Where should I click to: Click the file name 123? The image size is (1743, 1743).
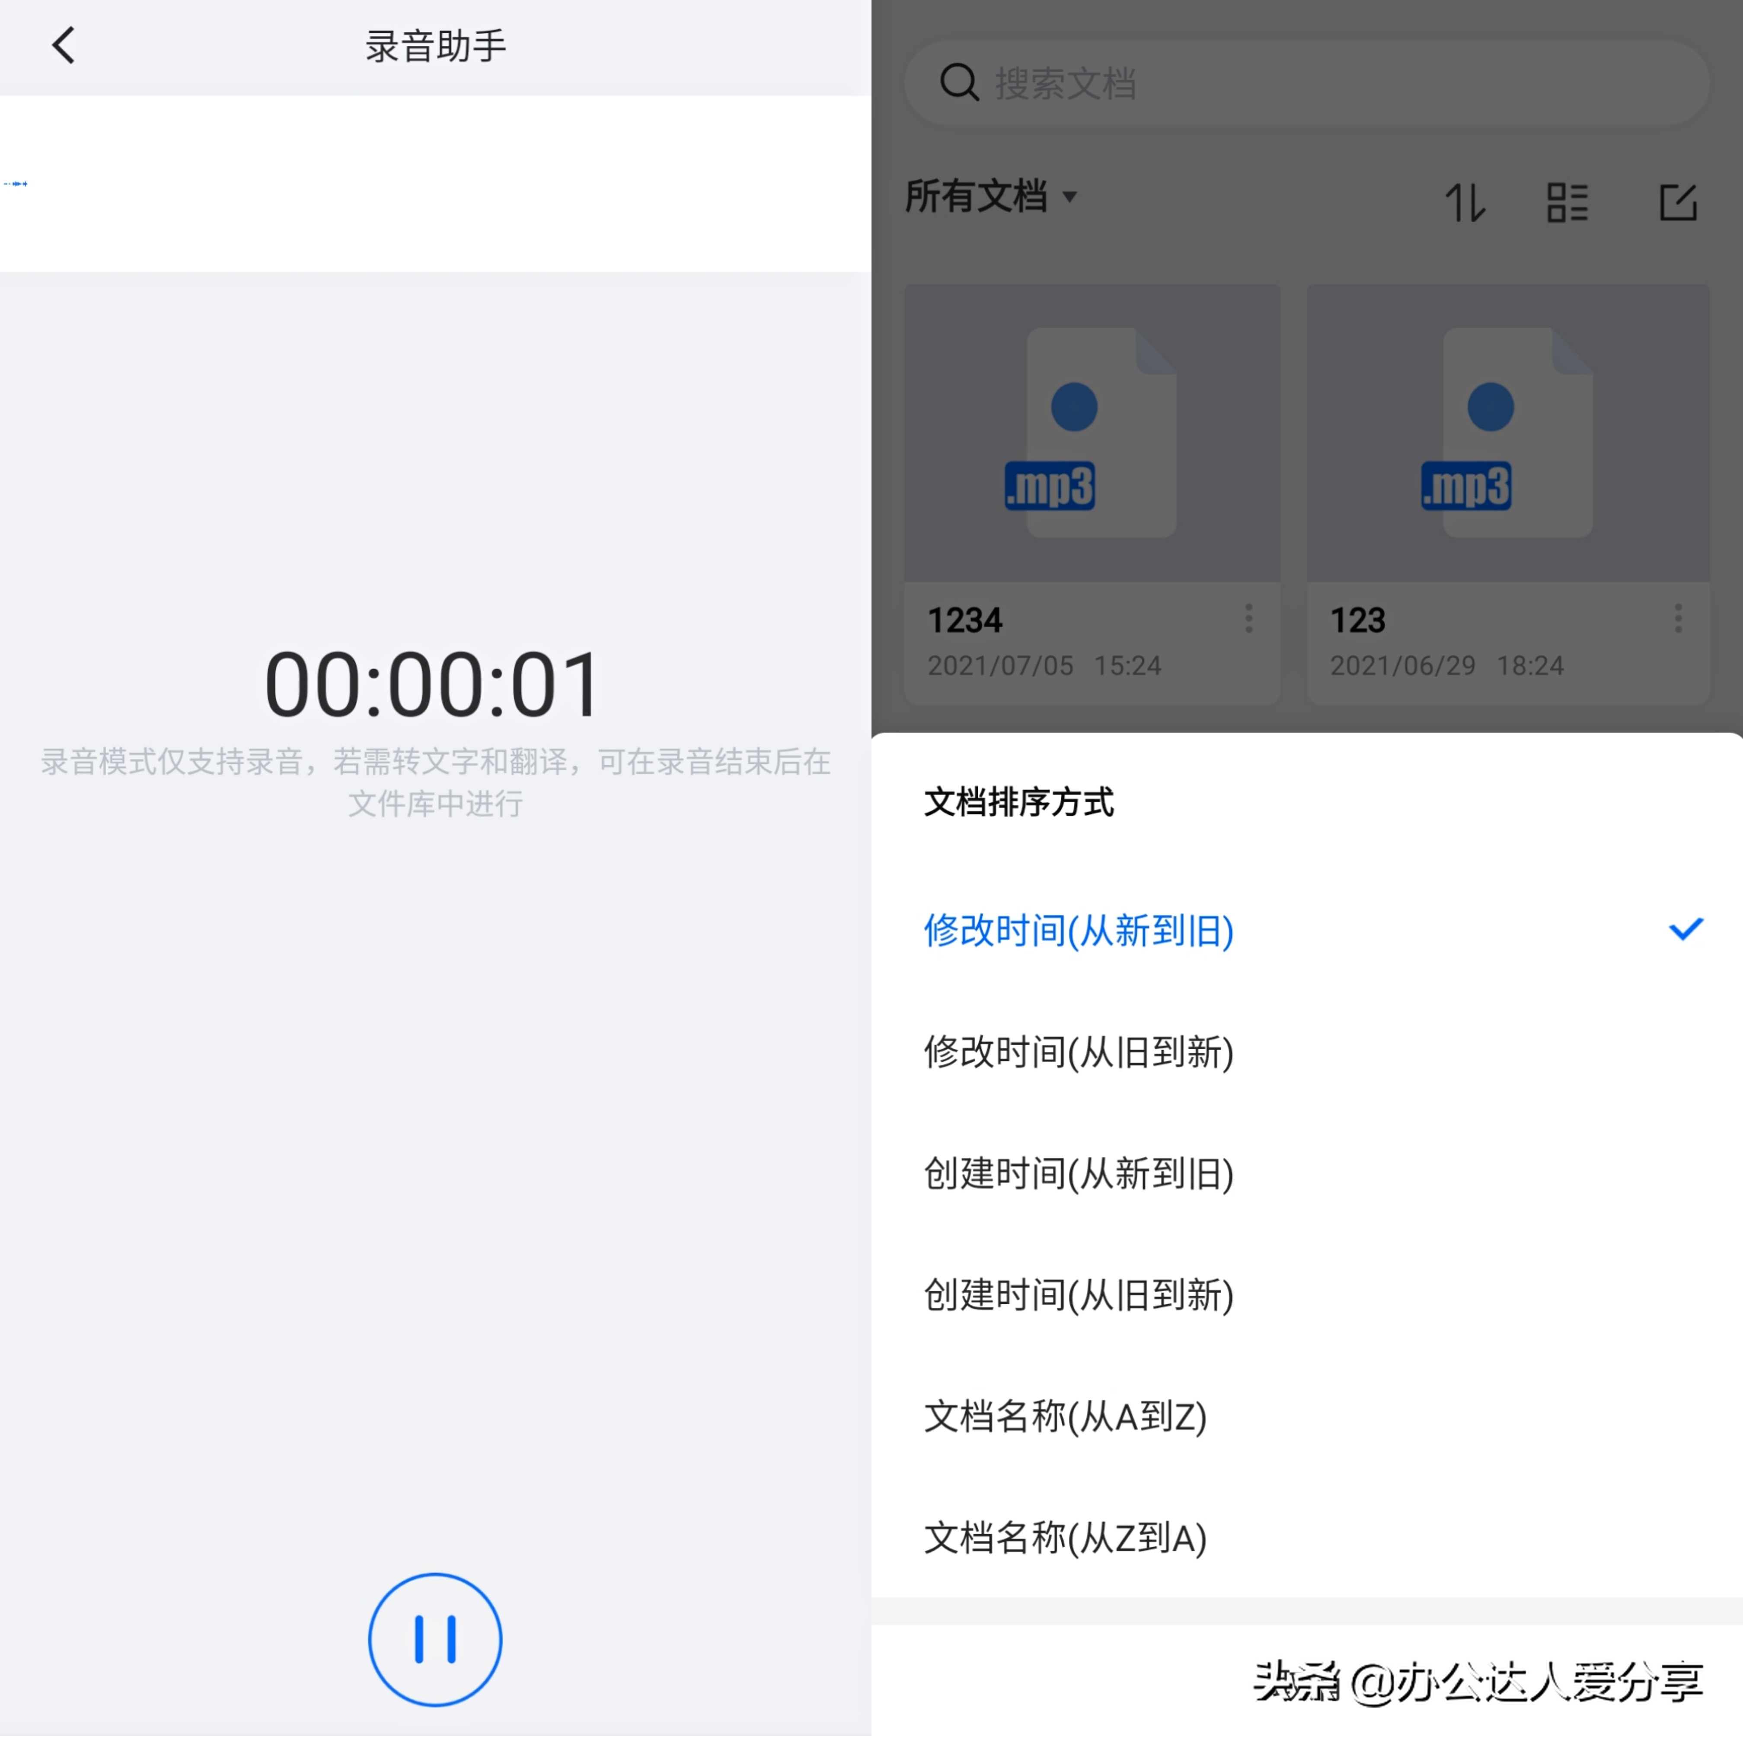coord(1358,620)
